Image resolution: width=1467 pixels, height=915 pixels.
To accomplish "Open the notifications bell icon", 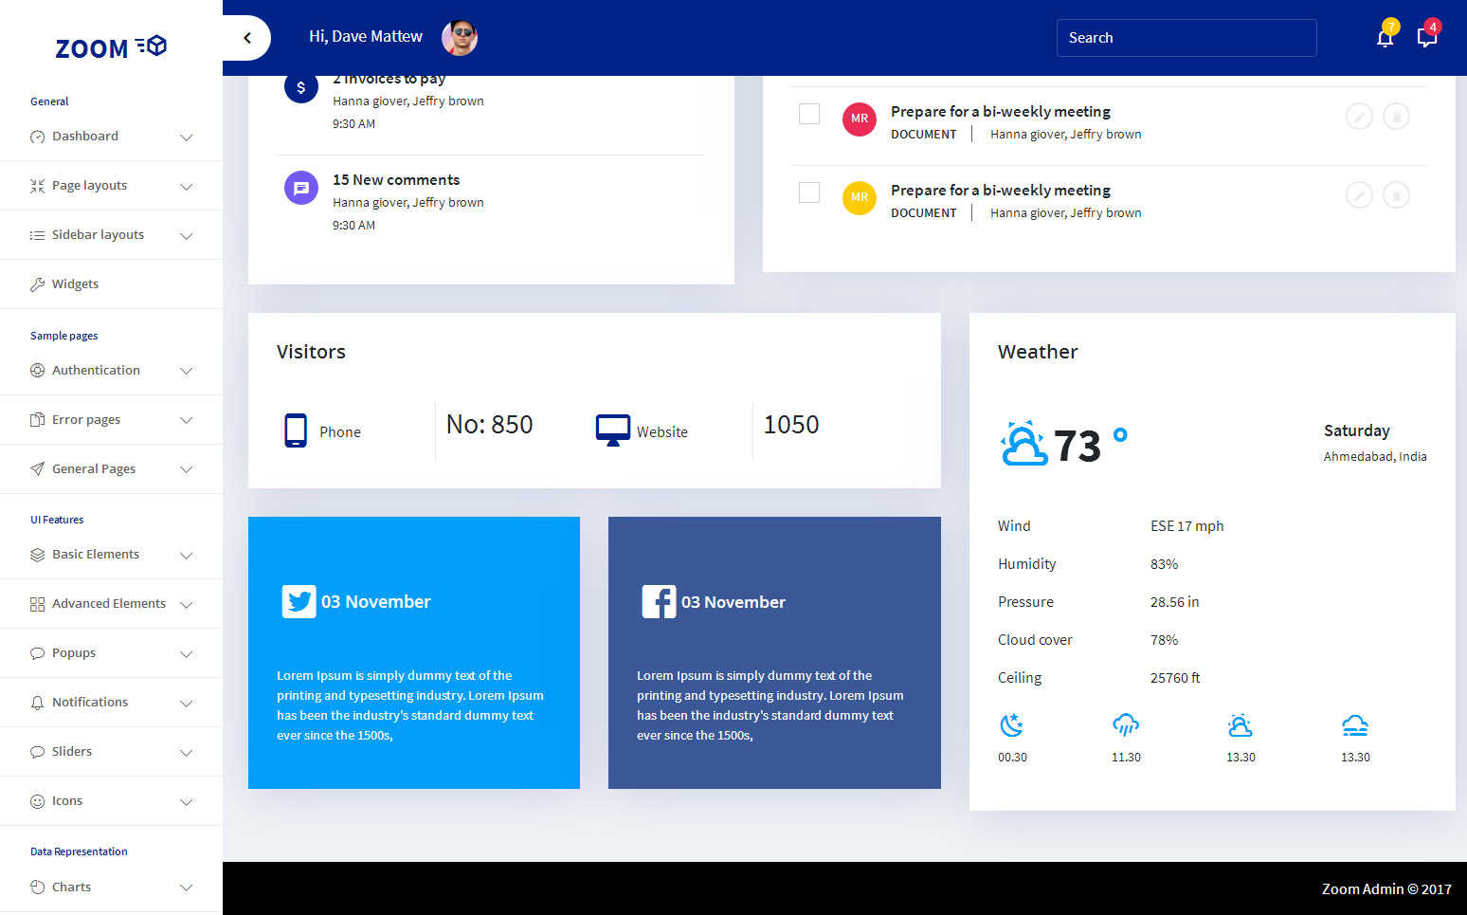I will tap(1385, 37).
